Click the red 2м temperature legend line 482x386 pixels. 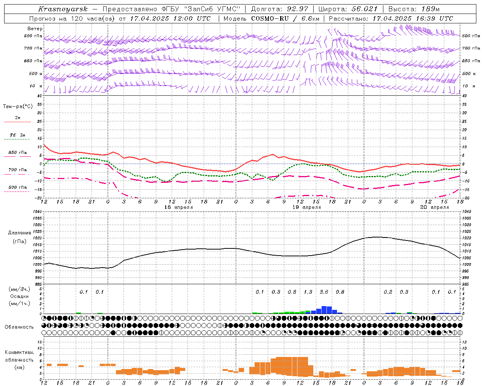pos(17,122)
